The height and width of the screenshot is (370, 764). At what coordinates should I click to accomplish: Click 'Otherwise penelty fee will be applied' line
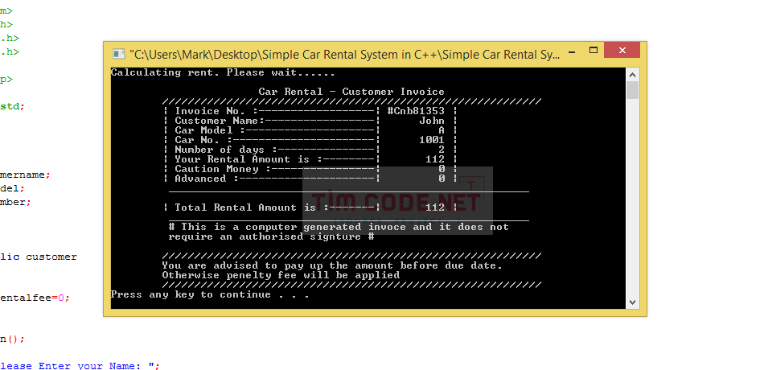281,275
